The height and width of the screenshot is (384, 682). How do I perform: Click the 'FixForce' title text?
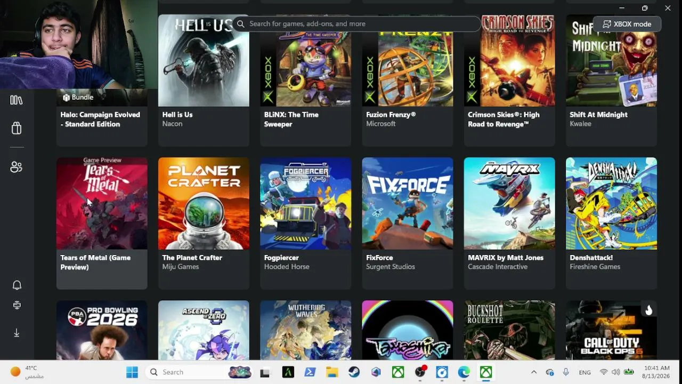click(x=379, y=258)
